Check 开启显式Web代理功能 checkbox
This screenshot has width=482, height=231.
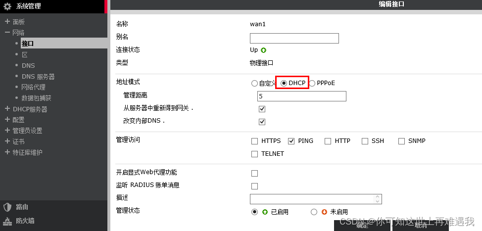coord(254,173)
